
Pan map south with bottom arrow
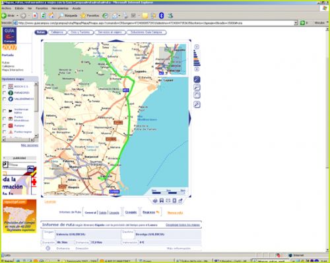click(116, 196)
